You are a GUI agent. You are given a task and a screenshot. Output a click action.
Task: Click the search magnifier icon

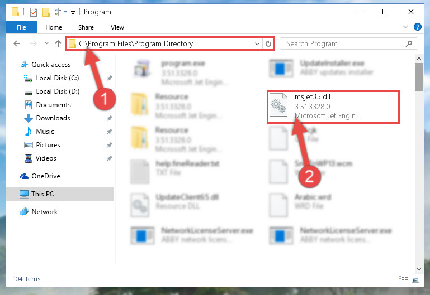point(409,43)
